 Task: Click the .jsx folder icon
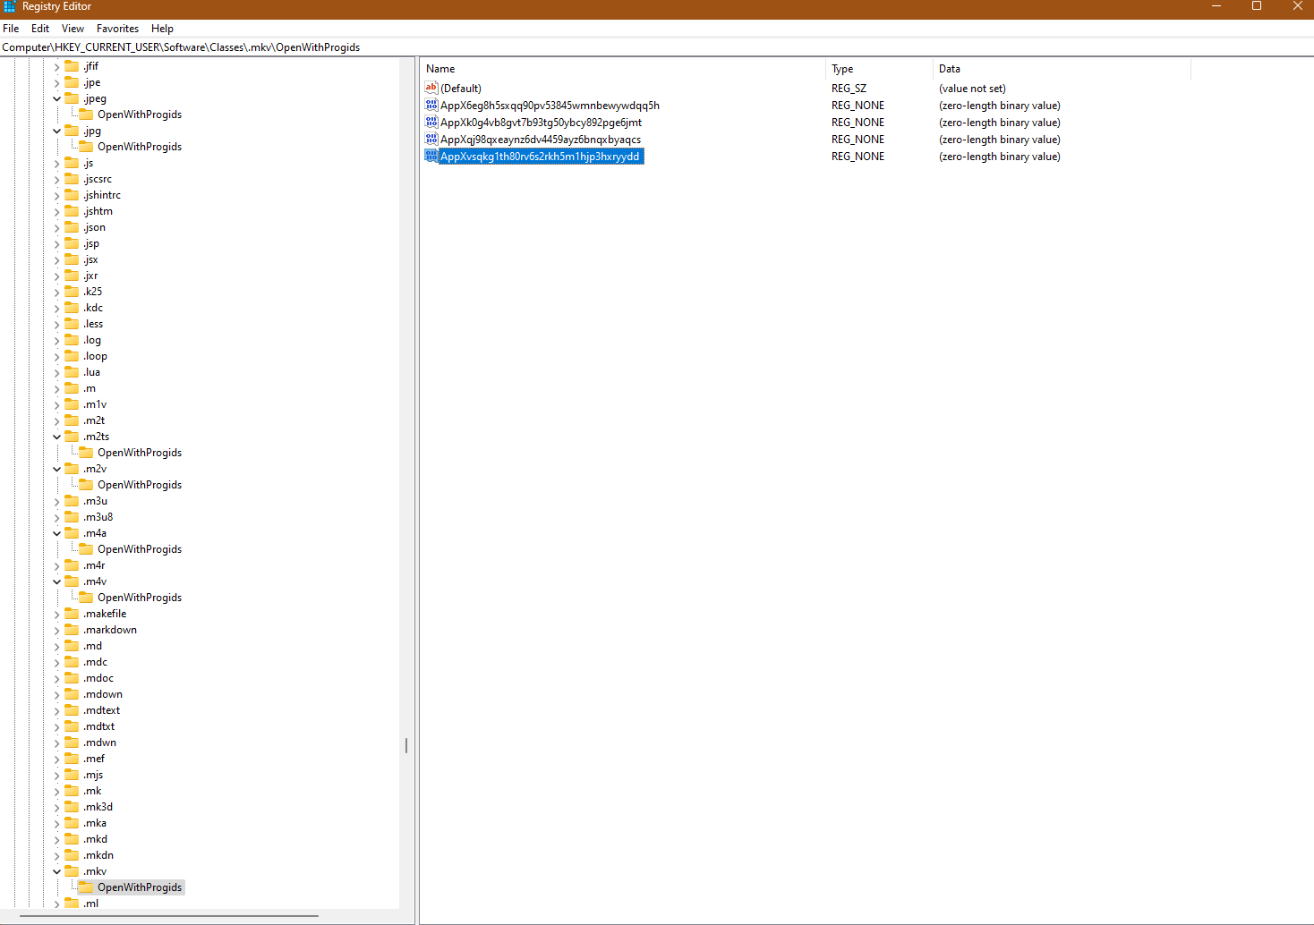tap(72, 259)
